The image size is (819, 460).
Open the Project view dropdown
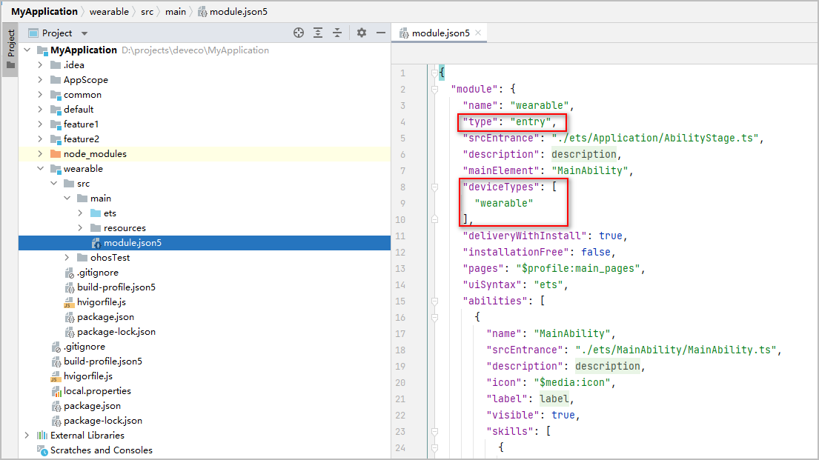(x=84, y=33)
